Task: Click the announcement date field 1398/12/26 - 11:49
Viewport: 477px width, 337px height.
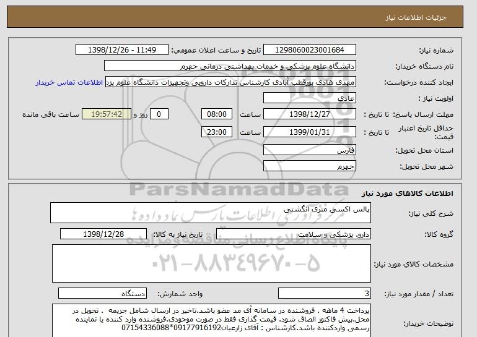Action: (121, 50)
